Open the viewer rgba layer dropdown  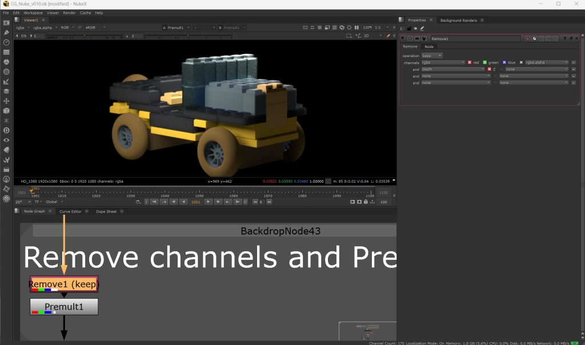coord(23,27)
